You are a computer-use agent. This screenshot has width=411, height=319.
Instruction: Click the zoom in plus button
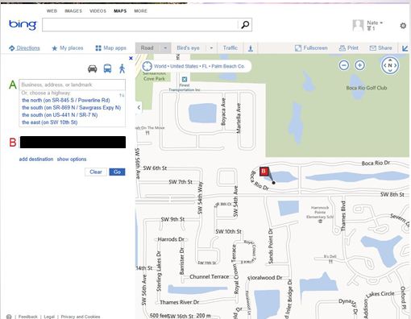[359, 65]
